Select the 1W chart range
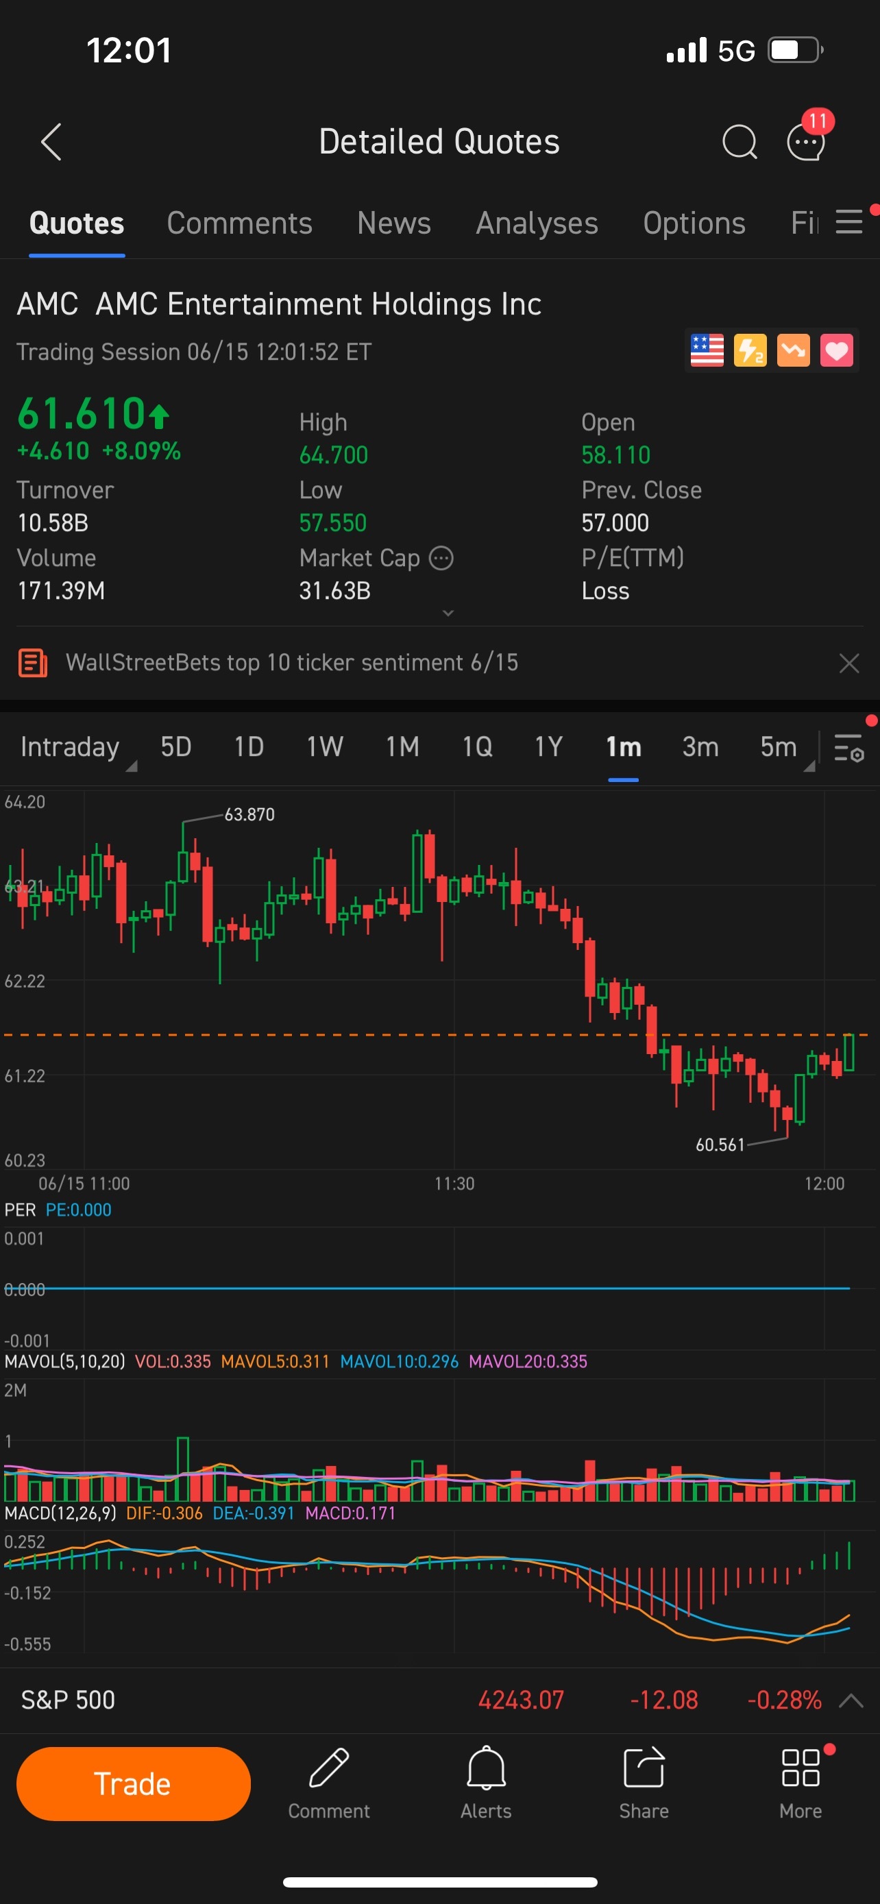 point(324,746)
